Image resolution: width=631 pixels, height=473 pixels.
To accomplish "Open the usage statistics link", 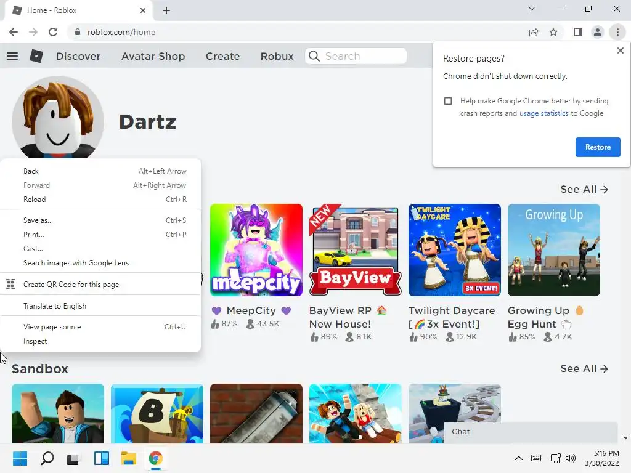I will click(x=543, y=113).
